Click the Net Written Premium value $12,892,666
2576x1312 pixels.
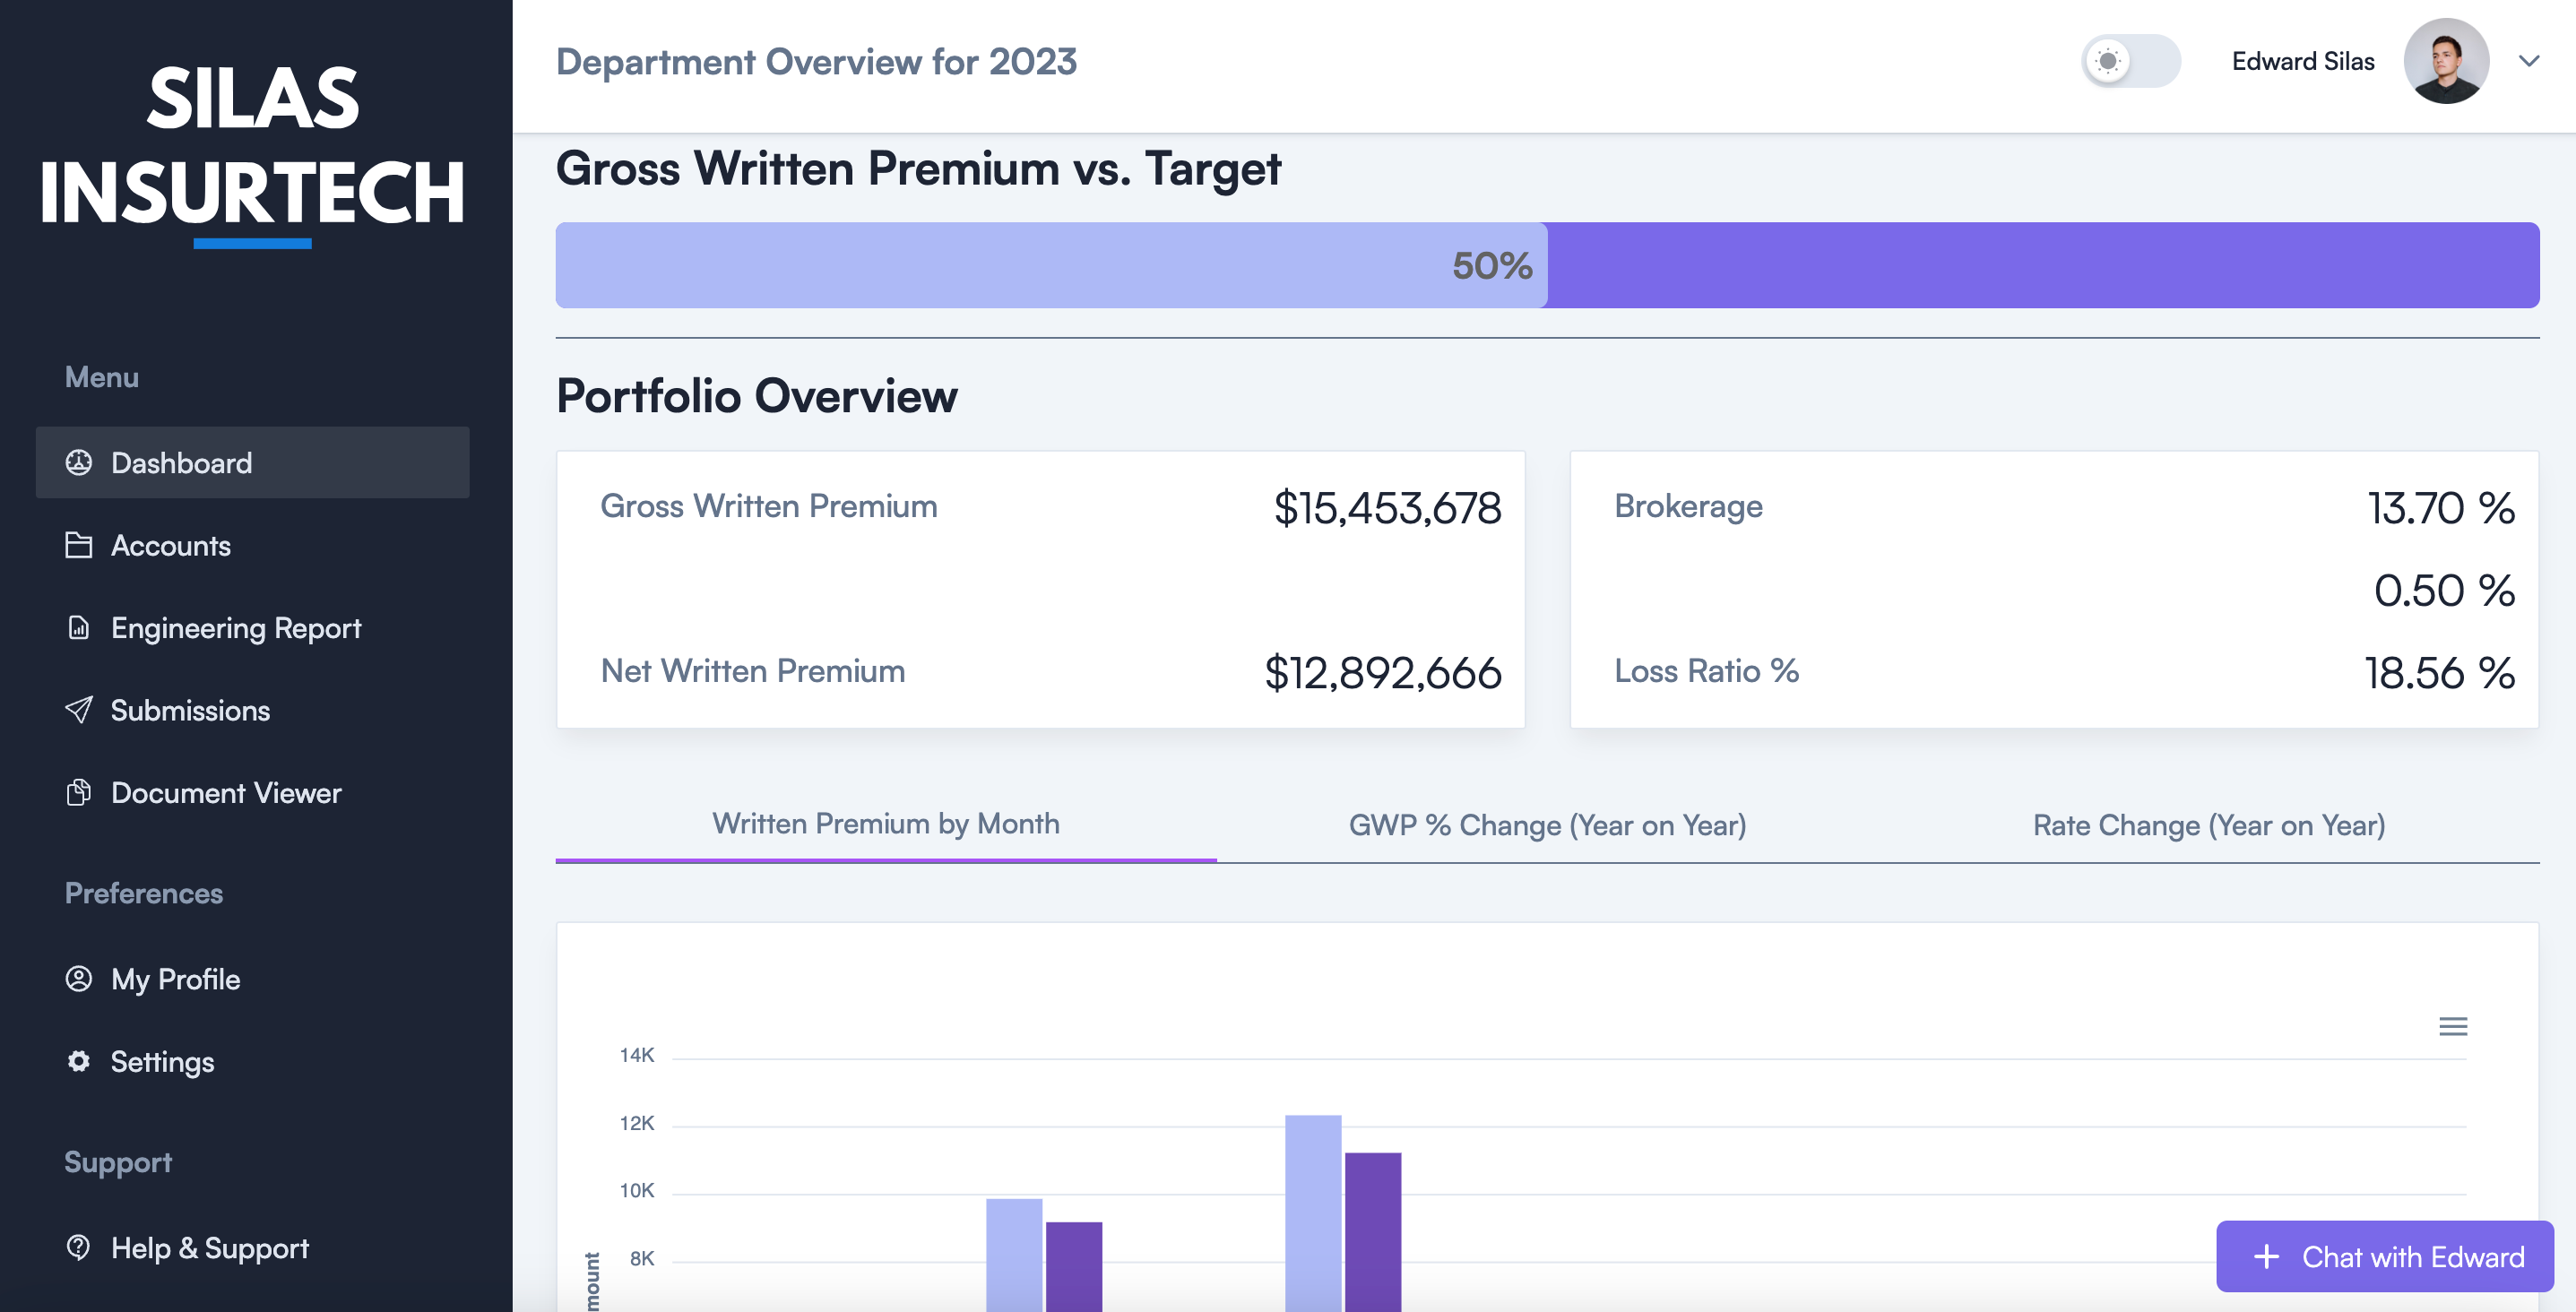[x=1383, y=672]
